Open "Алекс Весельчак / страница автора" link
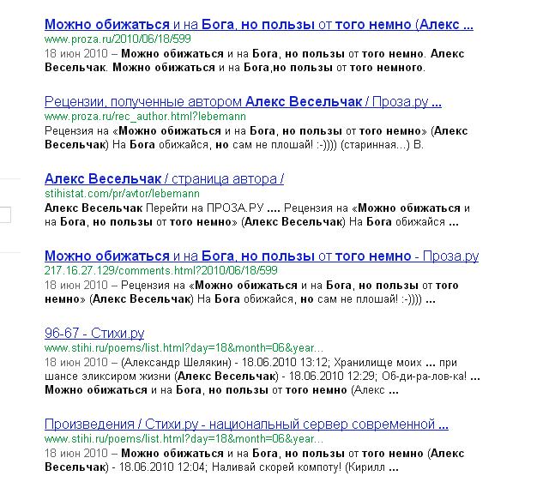 click(x=163, y=178)
